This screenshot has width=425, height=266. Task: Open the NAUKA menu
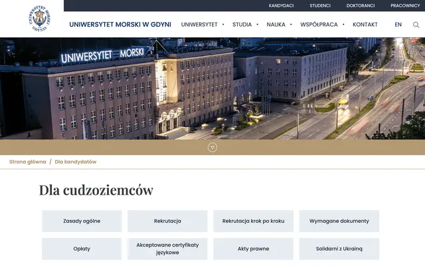tap(276, 25)
